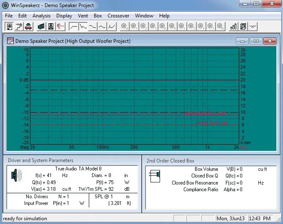
Task: Click the 0 dB reference line on graph
Action: tap(135, 80)
